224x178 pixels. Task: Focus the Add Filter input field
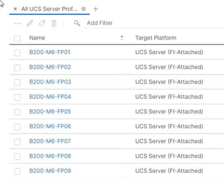click(154, 23)
